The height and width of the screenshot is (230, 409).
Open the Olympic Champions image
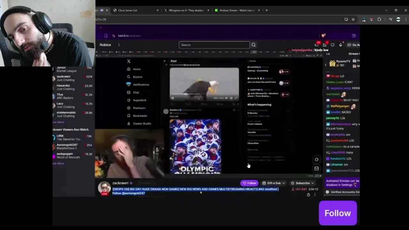coord(195,147)
